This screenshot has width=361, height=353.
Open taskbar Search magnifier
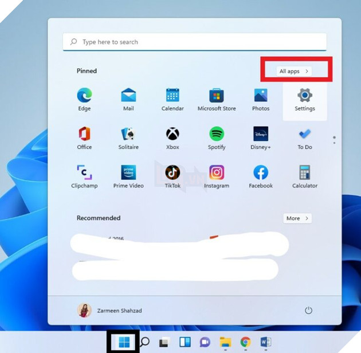(145, 342)
